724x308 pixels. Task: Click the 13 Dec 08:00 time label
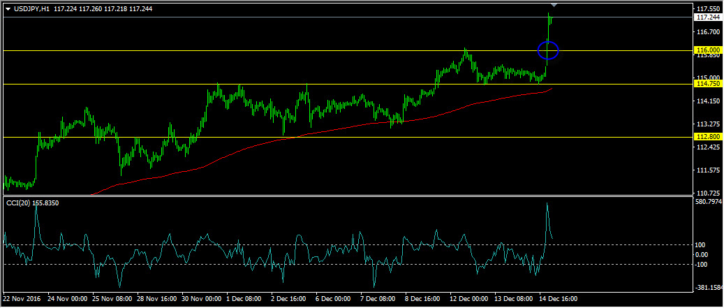513,299
